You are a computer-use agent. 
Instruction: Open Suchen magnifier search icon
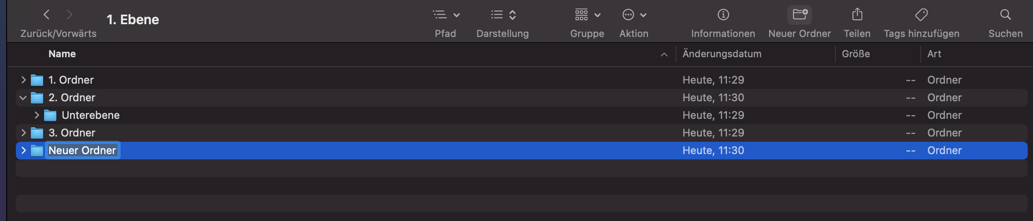tap(1005, 15)
